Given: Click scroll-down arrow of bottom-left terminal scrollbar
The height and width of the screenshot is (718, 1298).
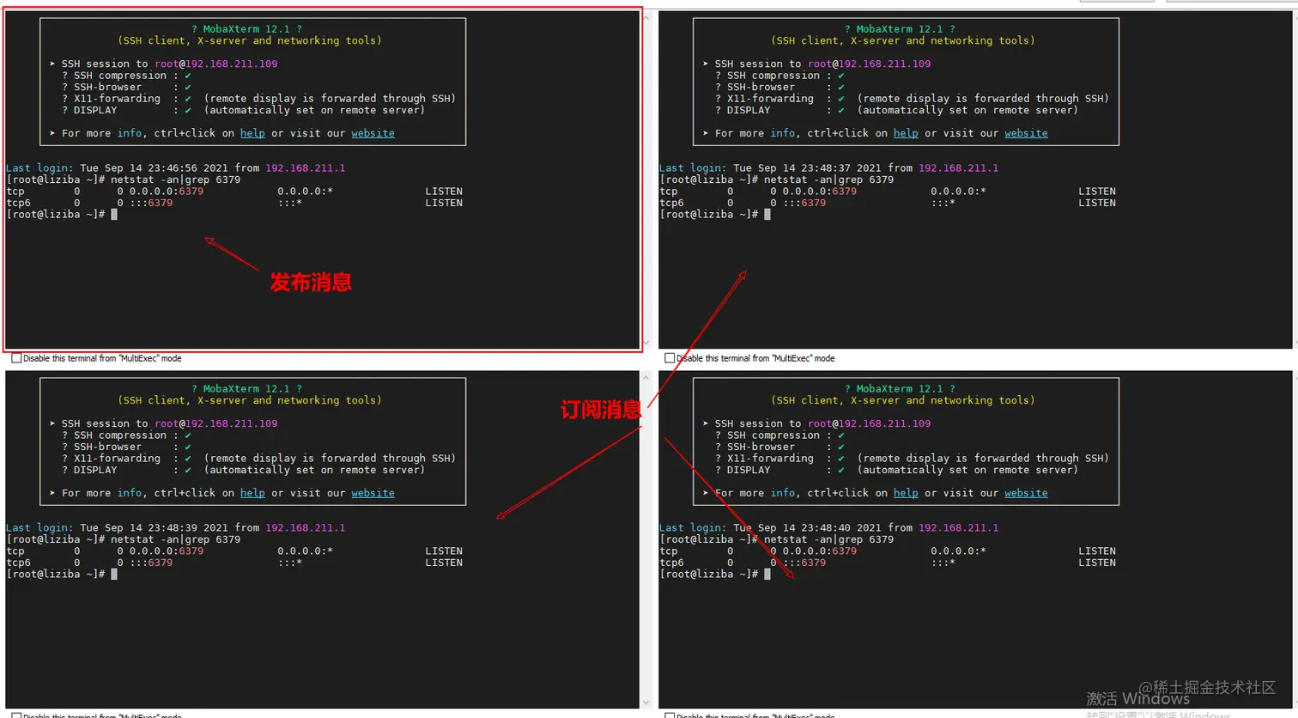Looking at the screenshot, I should tap(646, 703).
